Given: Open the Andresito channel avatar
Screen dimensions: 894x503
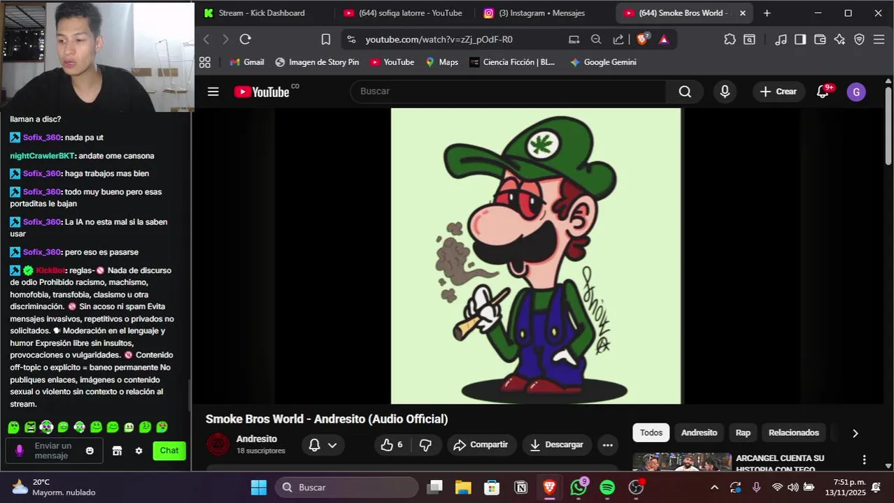Looking at the screenshot, I should pyautogui.click(x=218, y=444).
